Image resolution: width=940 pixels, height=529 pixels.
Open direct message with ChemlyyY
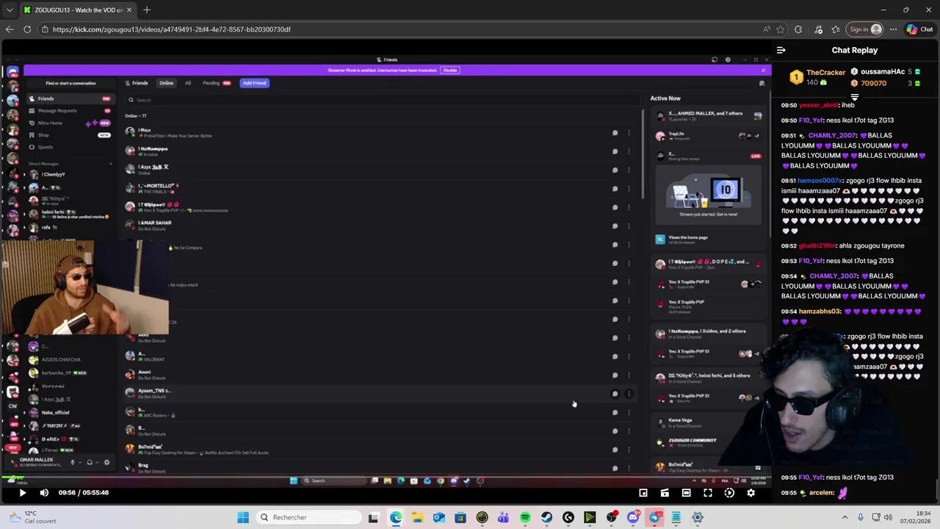[69, 175]
